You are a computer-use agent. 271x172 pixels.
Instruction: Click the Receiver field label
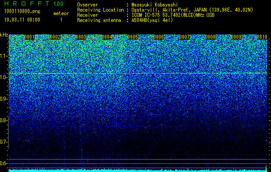click(x=87, y=15)
